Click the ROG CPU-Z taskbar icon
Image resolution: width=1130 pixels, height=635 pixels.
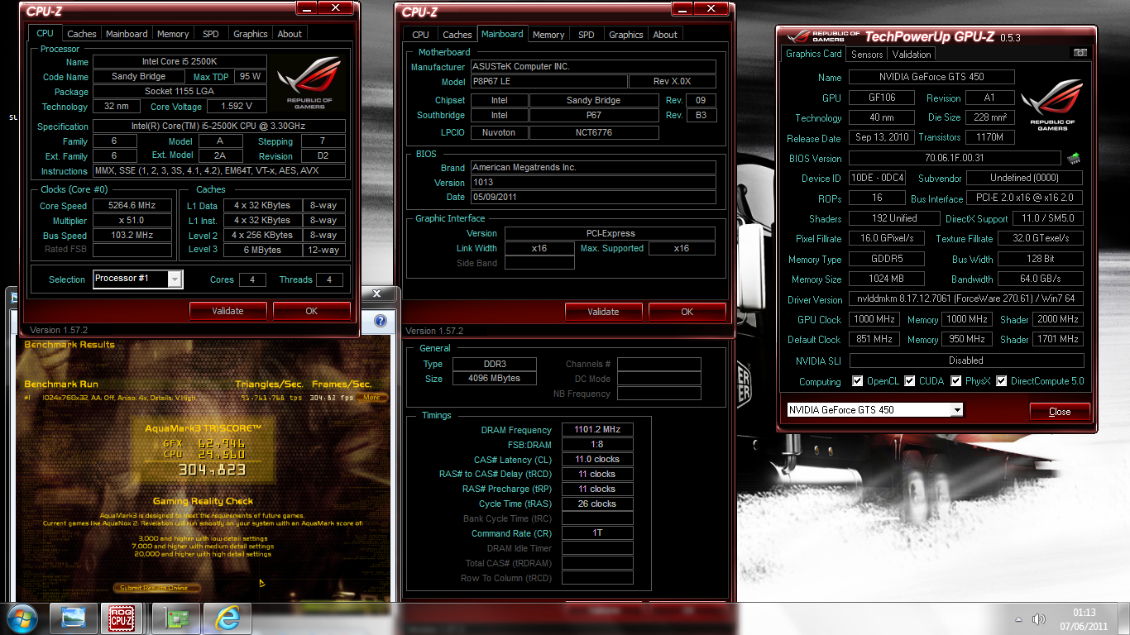pyautogui.click(x=122, y=618)
